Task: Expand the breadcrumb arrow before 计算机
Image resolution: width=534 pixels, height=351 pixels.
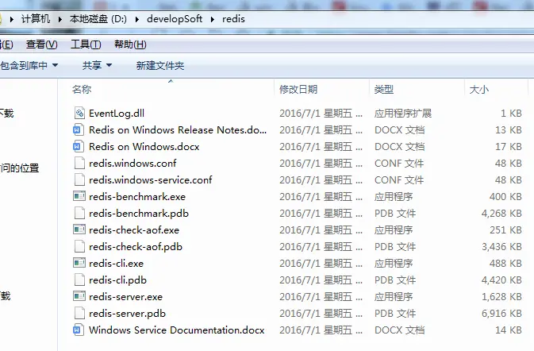Action: pyautogui.click(x=12, y=19)
